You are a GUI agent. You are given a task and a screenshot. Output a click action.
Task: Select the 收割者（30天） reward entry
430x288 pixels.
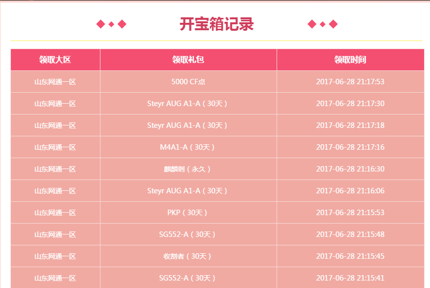pyautogui.click(x=188, y=256)
